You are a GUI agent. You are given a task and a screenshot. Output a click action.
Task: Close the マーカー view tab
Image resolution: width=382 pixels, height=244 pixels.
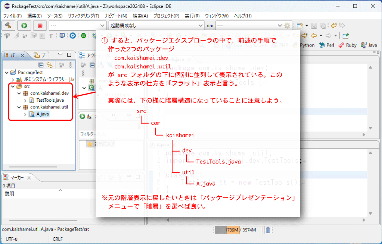click(x=29, y=178)
